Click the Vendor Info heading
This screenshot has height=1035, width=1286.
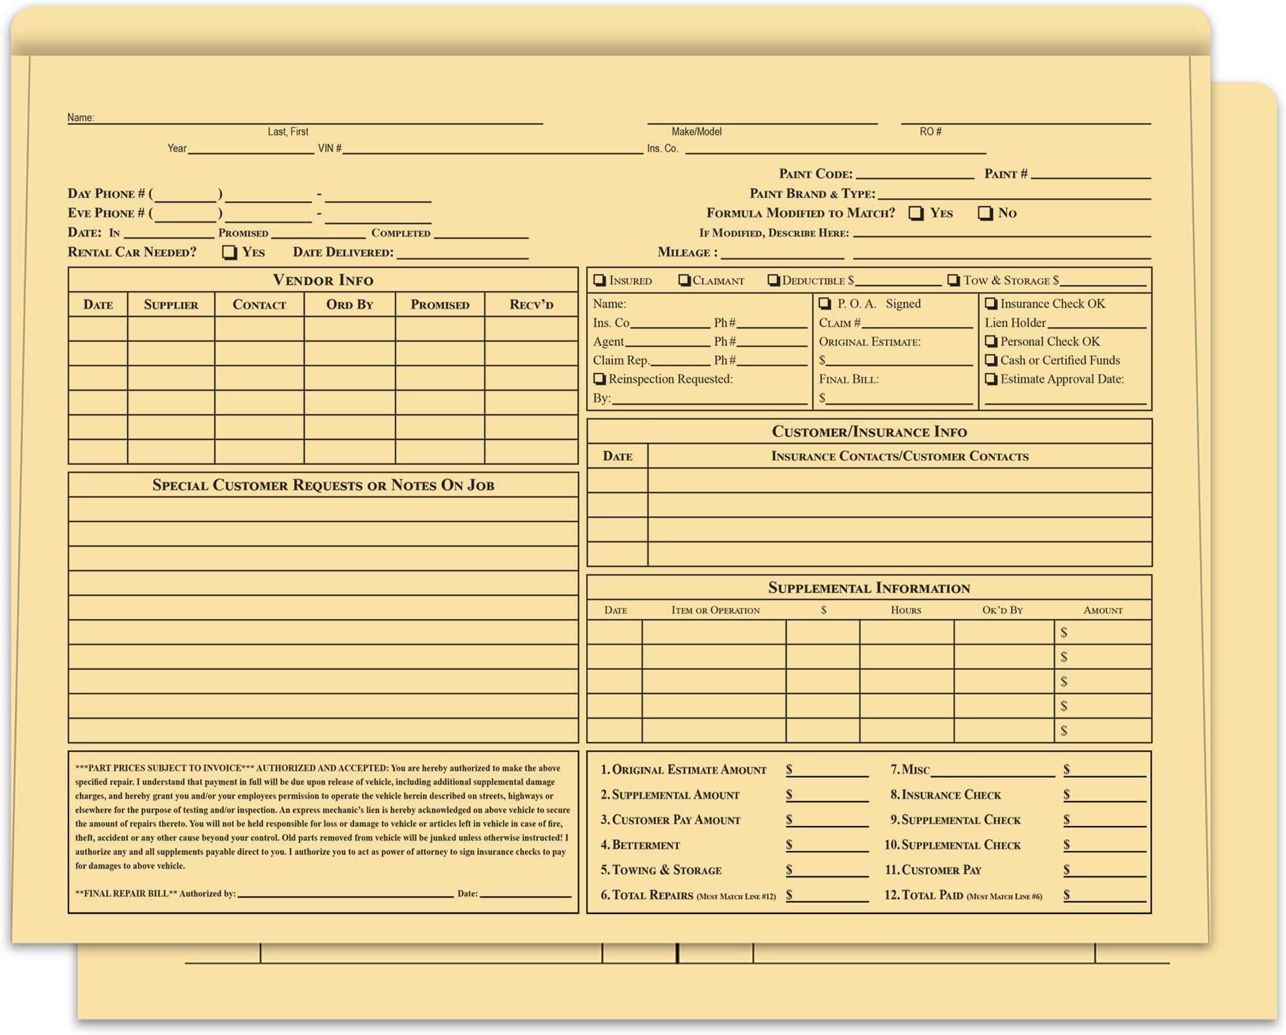coord(323,280)
